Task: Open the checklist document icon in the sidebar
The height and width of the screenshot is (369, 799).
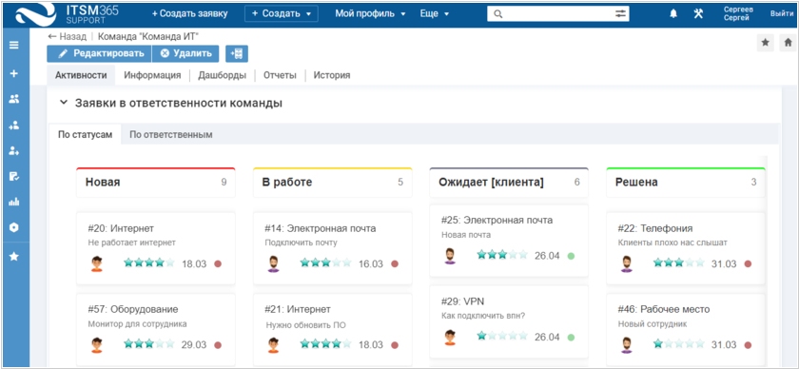Action: [13, 176]
